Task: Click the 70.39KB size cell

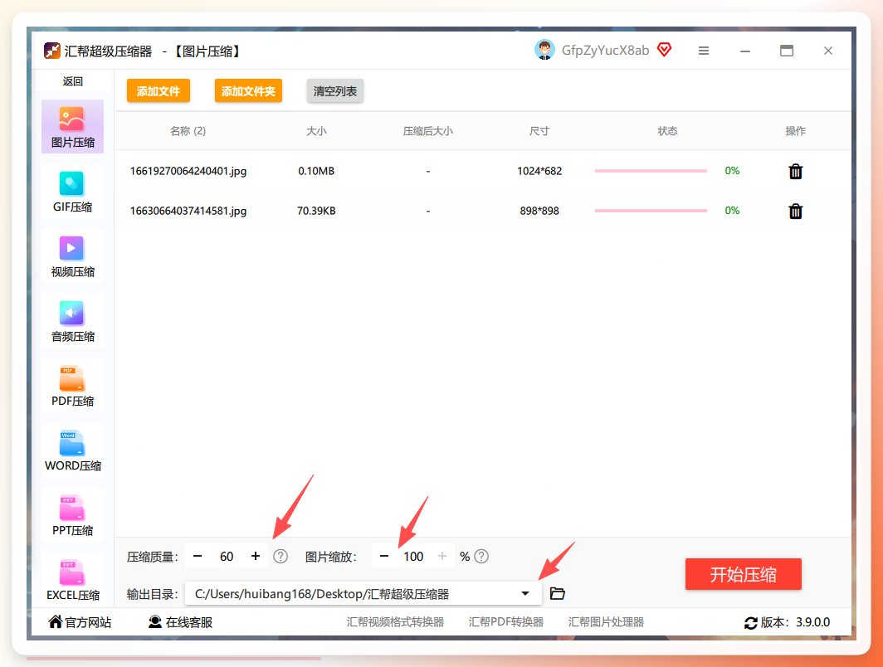Action: (x=316, y=211)
